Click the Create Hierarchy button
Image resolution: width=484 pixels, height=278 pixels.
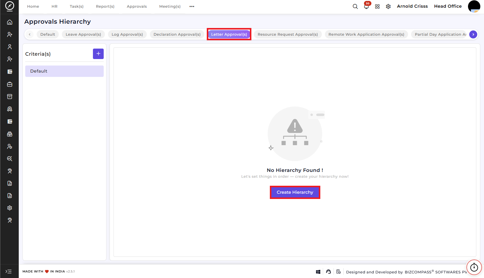click(295, 192)
